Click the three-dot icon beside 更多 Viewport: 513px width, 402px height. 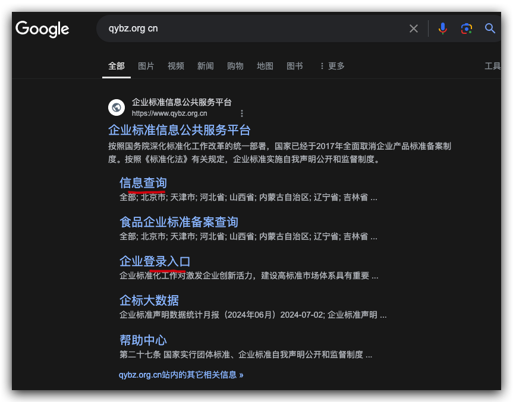pos(322,66)
